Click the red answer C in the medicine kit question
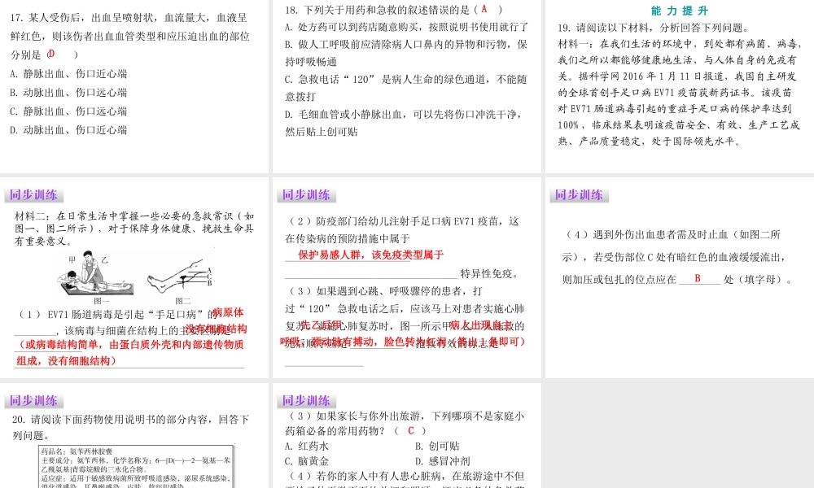Viewport: 814px width, 488px height. pyautogui.click(x=410, y=430)
